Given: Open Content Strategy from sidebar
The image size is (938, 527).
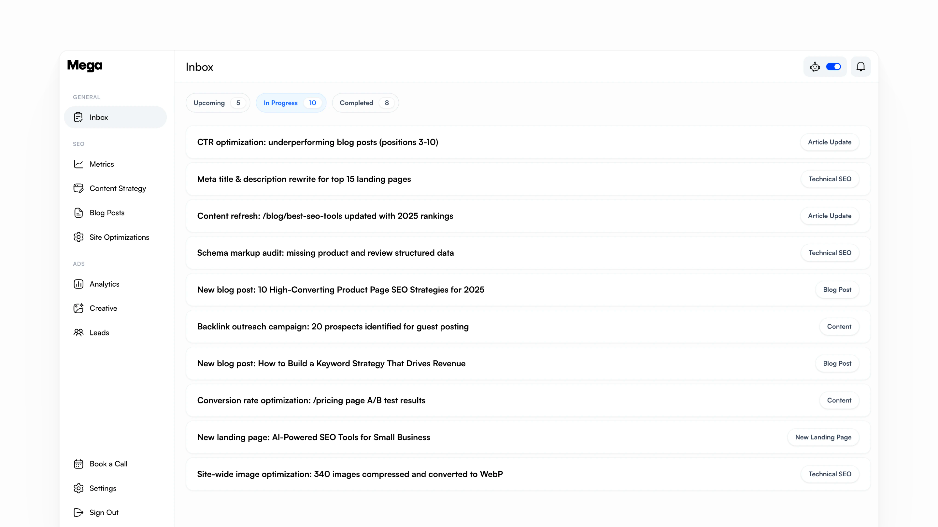Looking at the screenshot, I should coord(117,188).
